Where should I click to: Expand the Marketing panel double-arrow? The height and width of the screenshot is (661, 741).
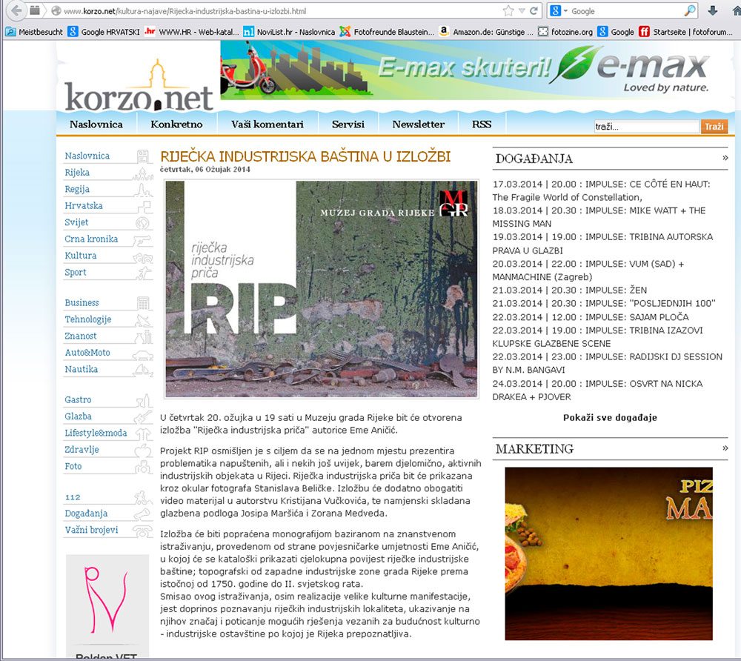tap(725, 448)
